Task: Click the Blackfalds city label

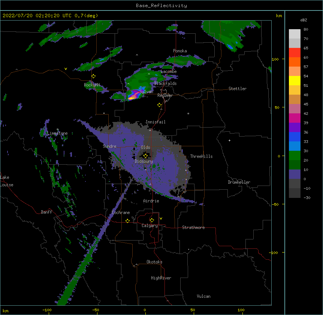Action: (x=165, y=83)
